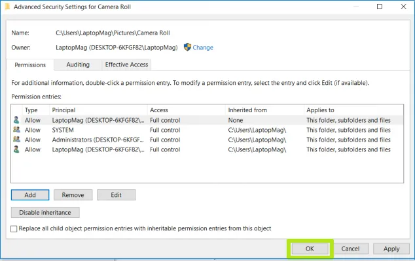Sort by the Principal column header
This screenshot has height=261, width=415.
point(98,110)
